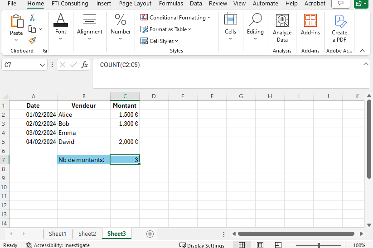Cancel formula entry with the X icon

(63, 65)
